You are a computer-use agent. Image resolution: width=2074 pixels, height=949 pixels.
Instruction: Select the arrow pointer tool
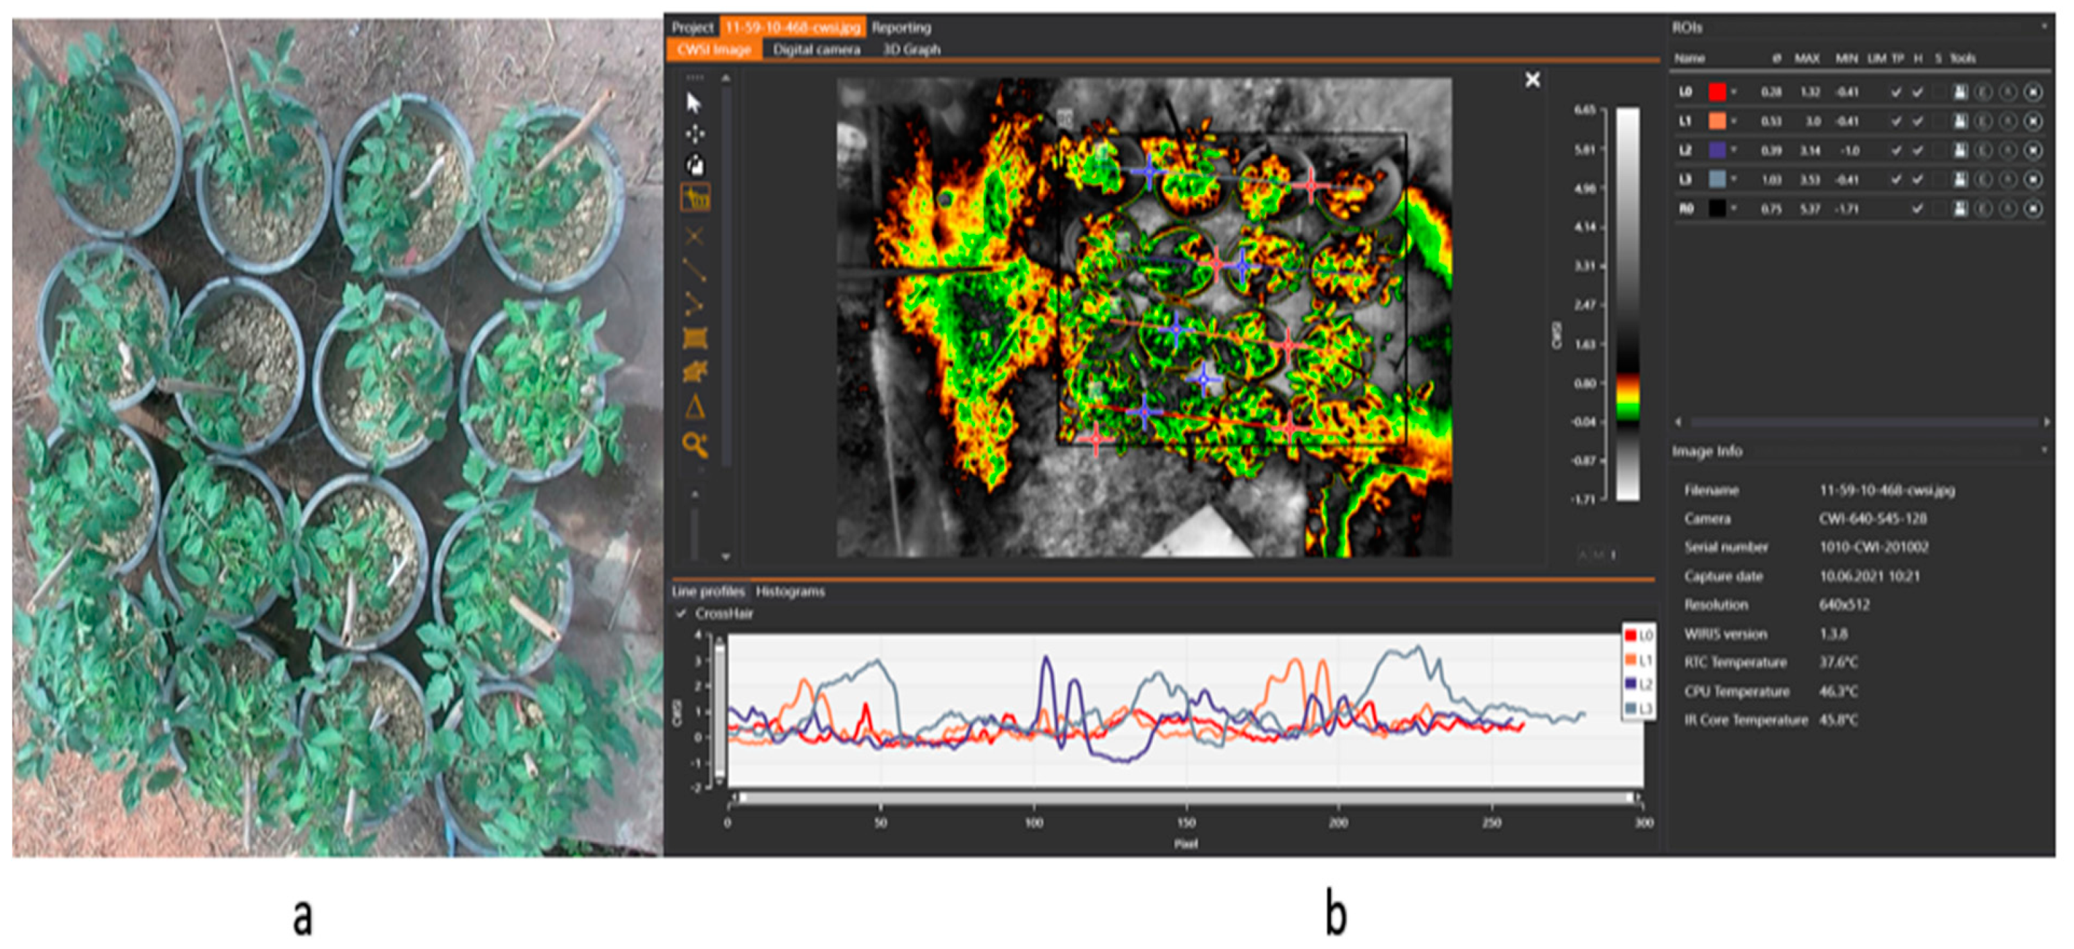point(693,102)
